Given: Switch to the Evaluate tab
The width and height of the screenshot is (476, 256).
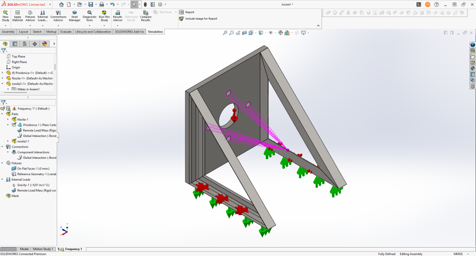Looking at the screenshot, I should [x=66, y=32].
